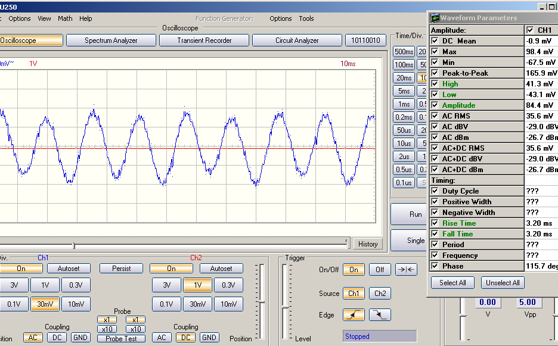Viewport: 558px width, 346px height.
Task: Uncheck the Frequency timing checkbox
Action: [x=435, y=255]
